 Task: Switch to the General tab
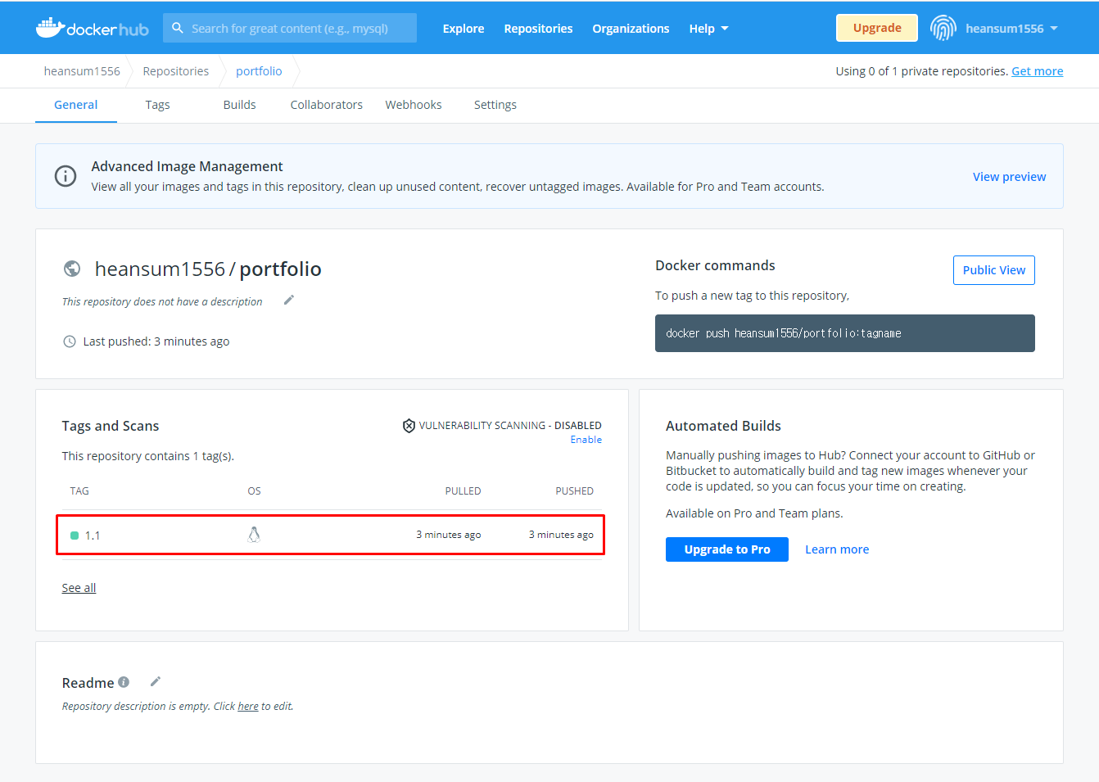(76, 105)
